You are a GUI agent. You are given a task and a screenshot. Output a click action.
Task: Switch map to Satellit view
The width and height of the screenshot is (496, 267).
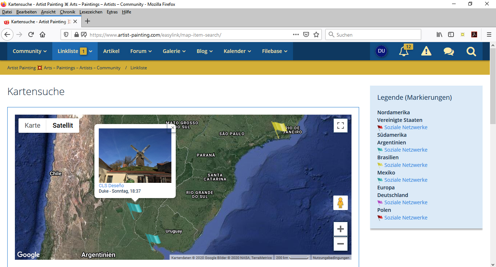tap(63, 126)
